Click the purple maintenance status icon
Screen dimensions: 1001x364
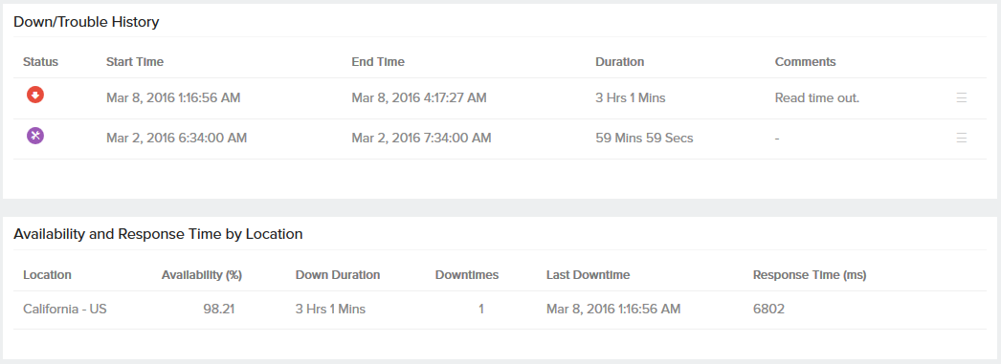(x=35, y=136)
